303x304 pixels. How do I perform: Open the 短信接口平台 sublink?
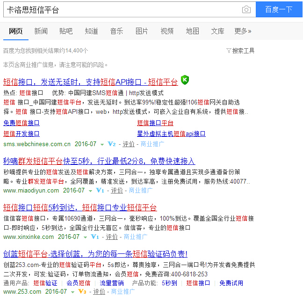click(x=155, y=123)
